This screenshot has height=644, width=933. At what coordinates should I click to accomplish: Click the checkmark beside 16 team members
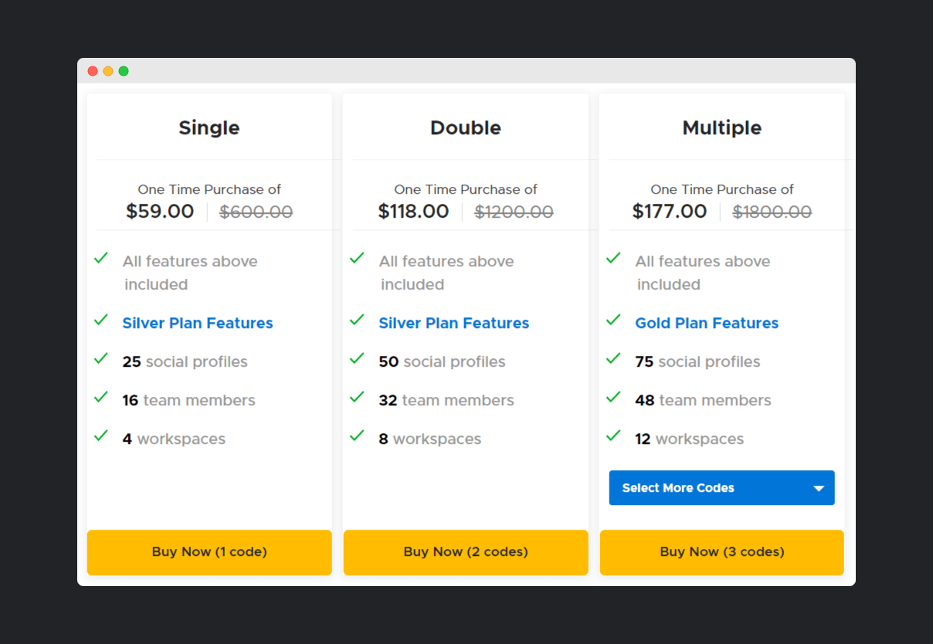(100, 397)
